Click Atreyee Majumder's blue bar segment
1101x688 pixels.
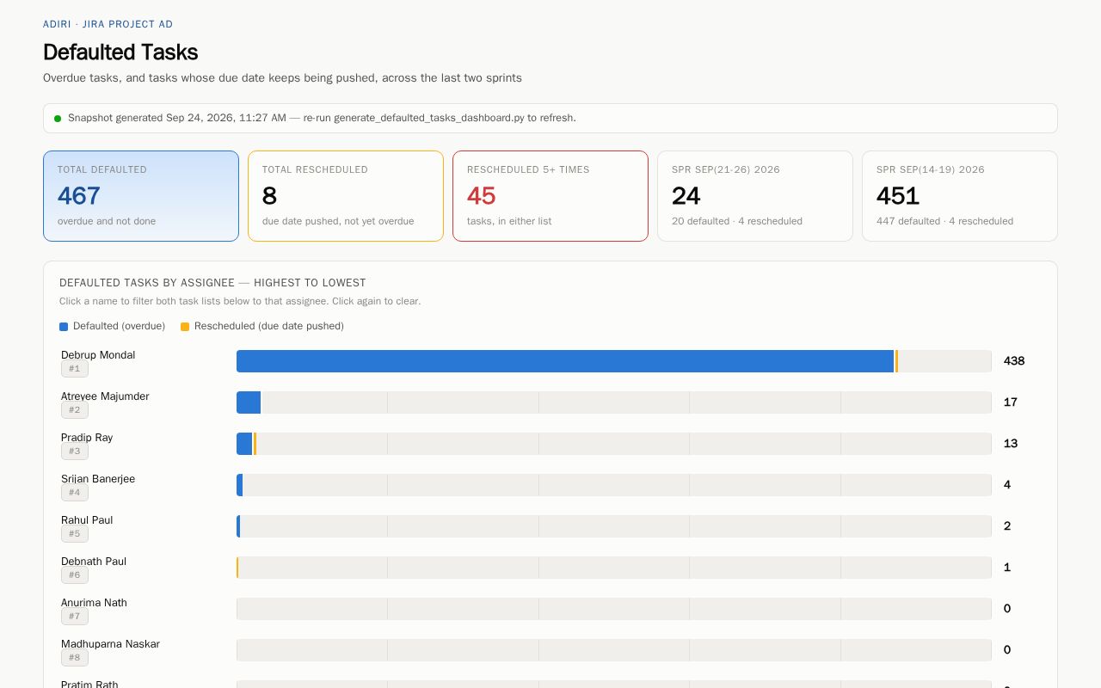[249, 402]
